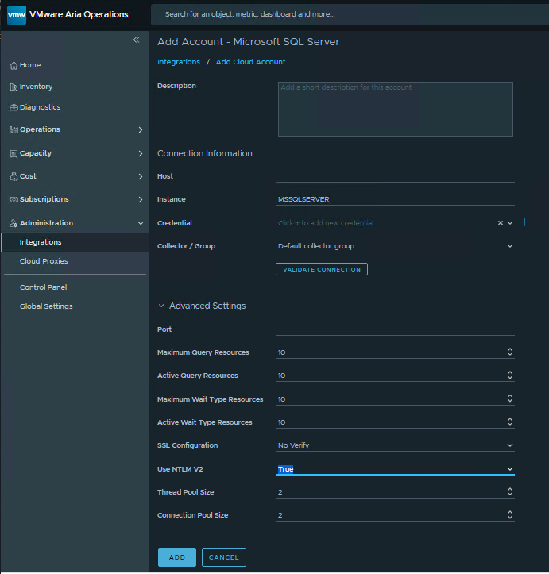
Task: Click the Integrations breadcrumb link
Action: coord(179,62)
